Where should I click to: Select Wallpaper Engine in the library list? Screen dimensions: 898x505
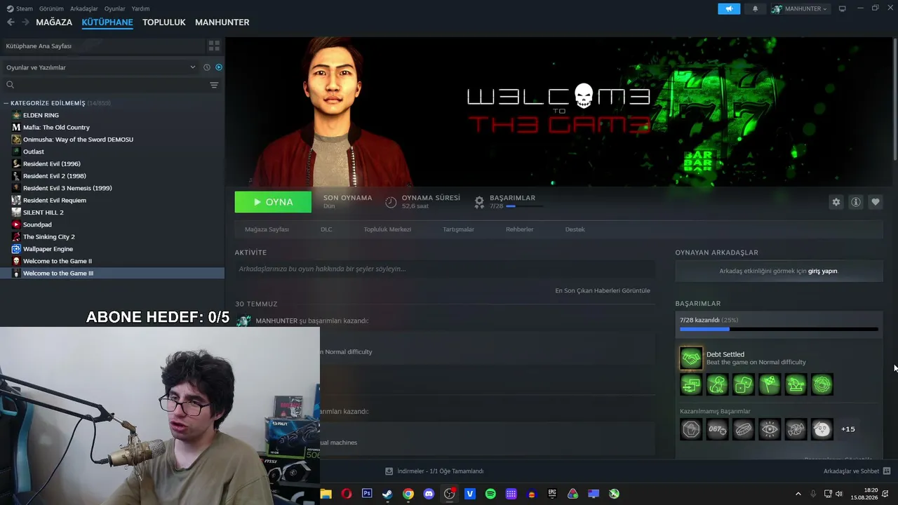pos(112,249)
